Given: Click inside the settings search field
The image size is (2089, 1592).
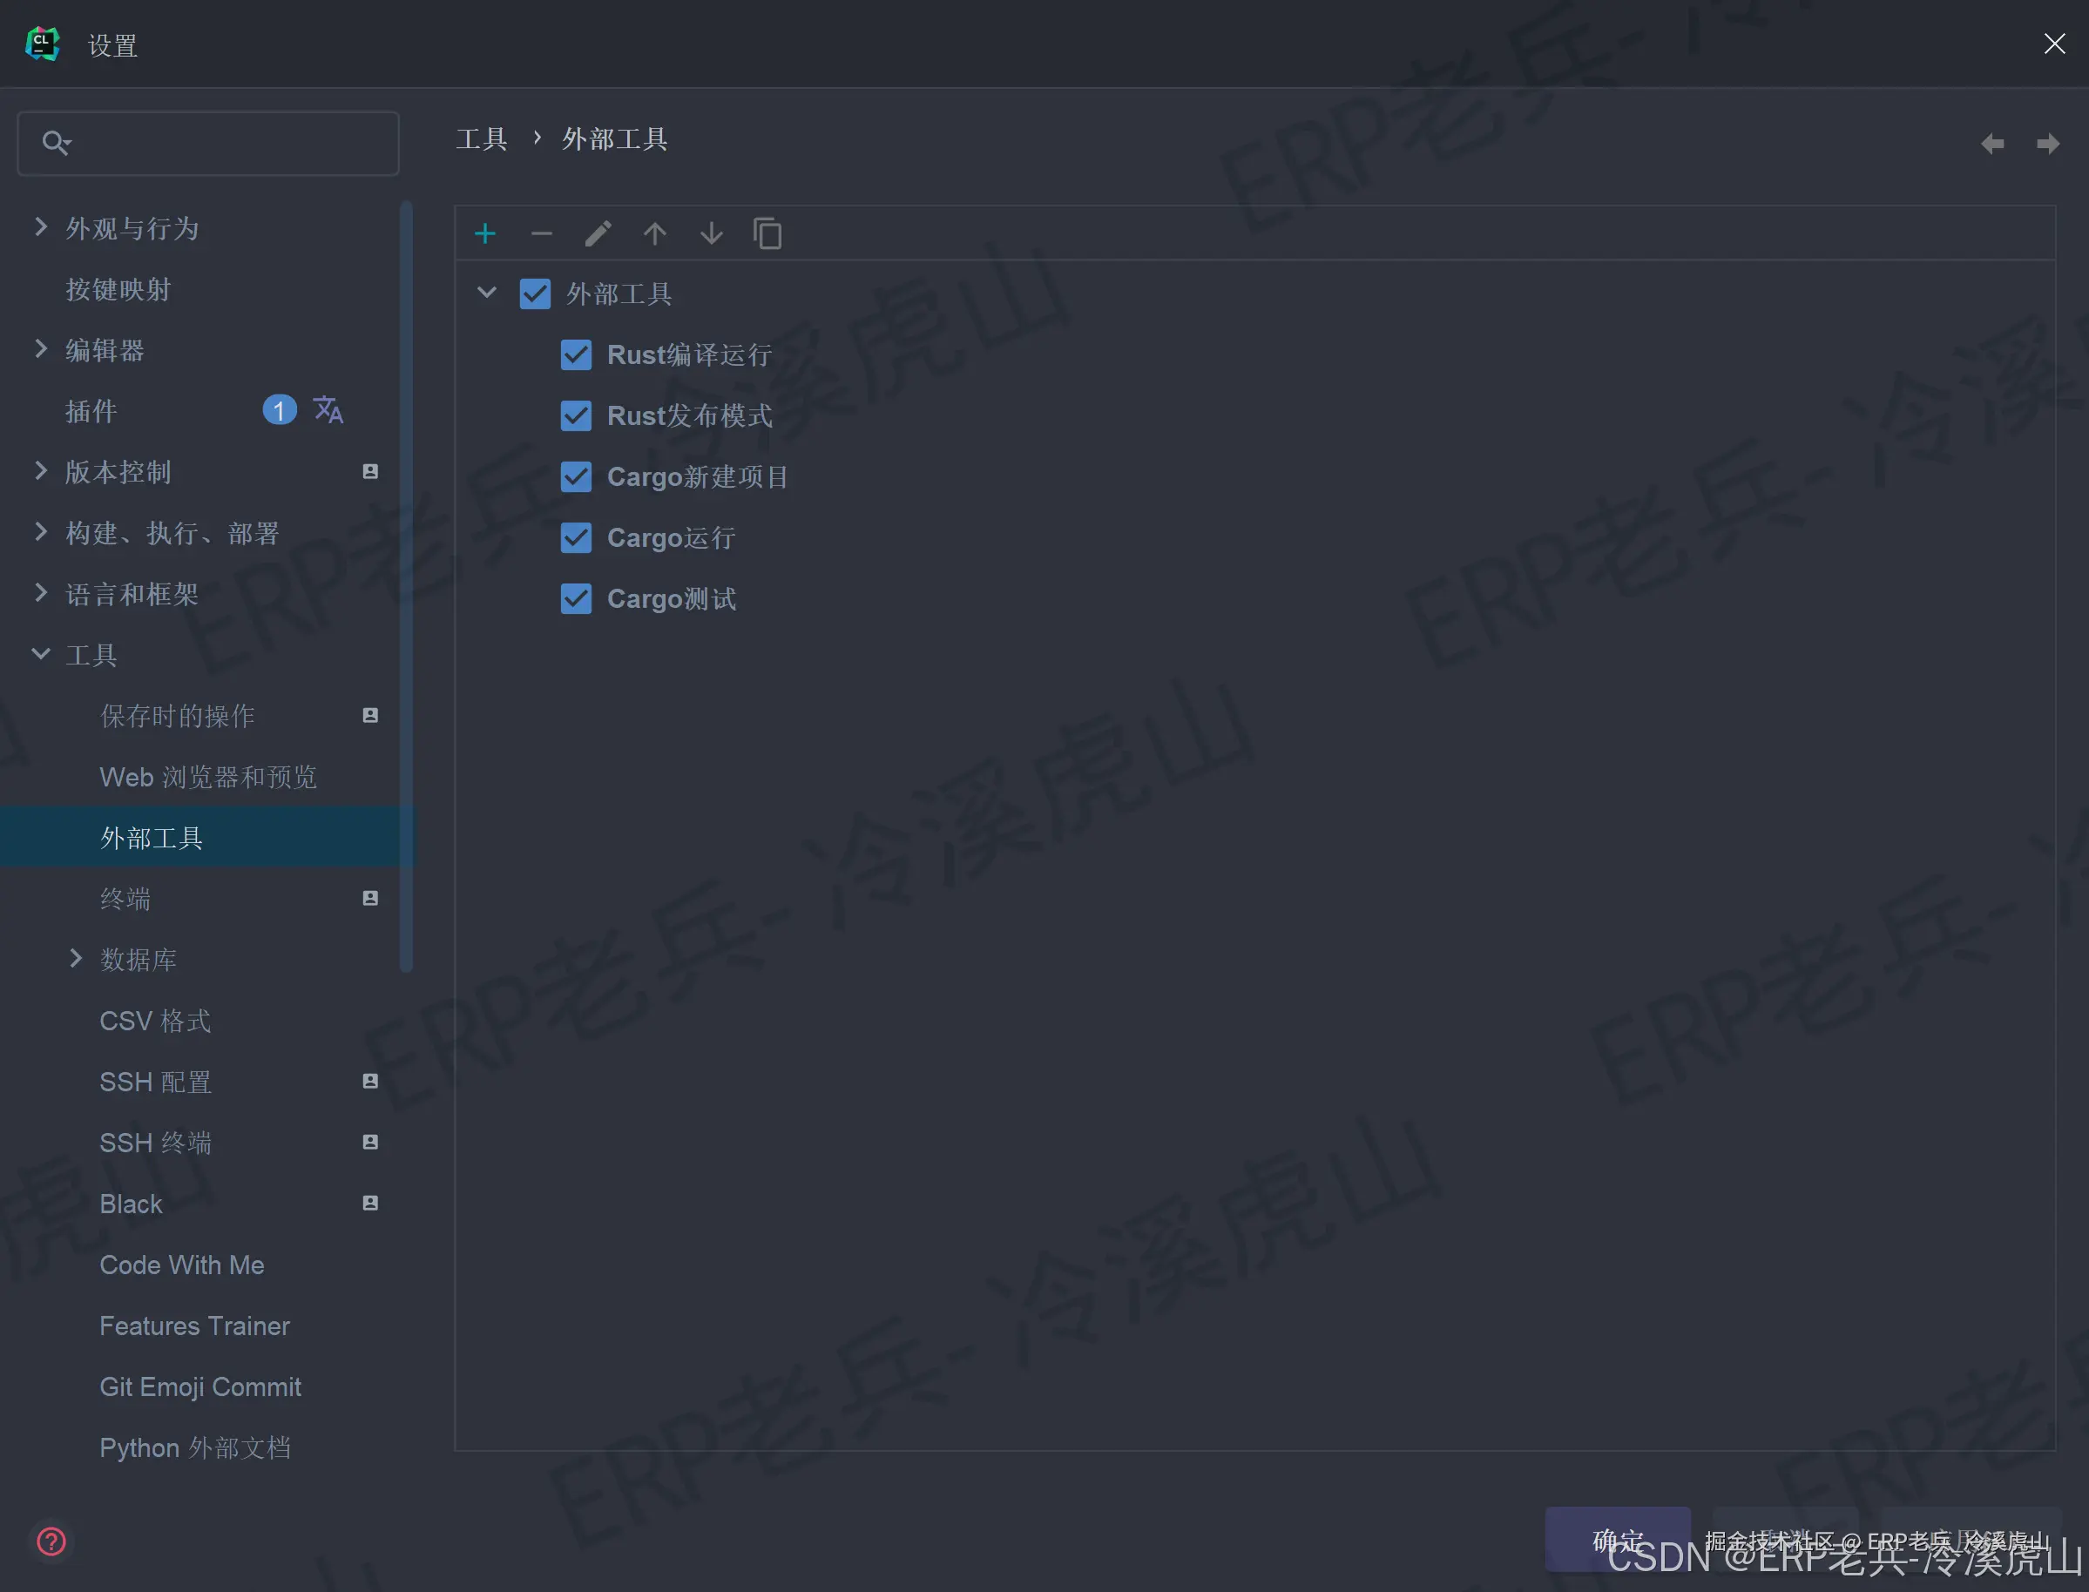Looking at the screenshot, I should 207,143.
